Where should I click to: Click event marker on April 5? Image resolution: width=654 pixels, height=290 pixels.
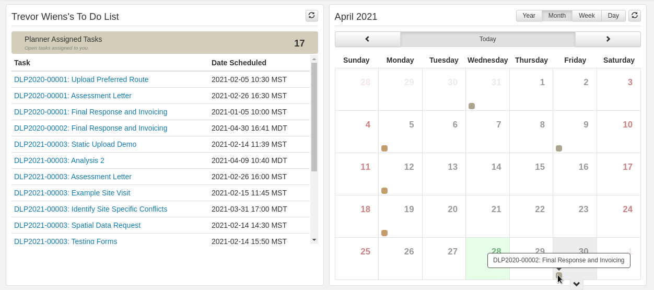(384, 148)
